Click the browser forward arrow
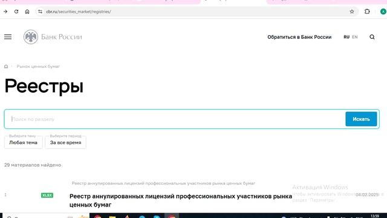Image resolution: width=387 pixels, height=218 pixels. click(5, 12)
